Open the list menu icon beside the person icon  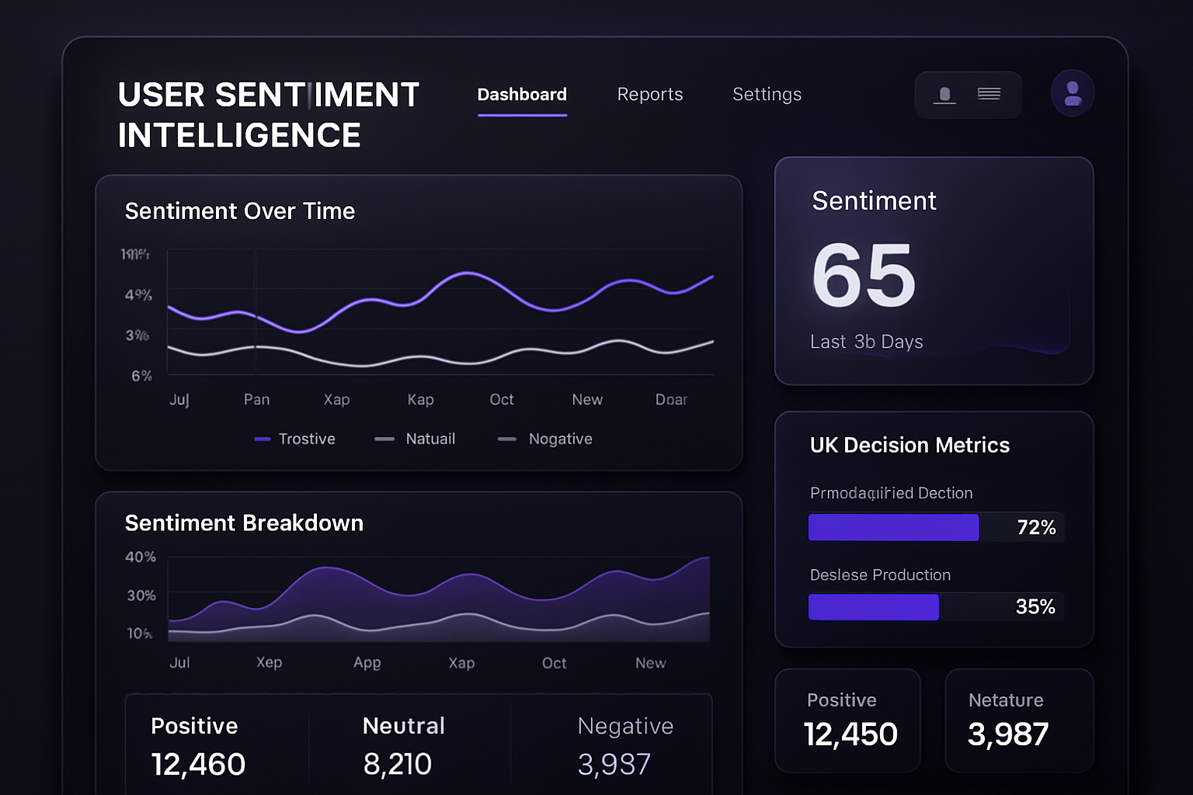(989, 94)
